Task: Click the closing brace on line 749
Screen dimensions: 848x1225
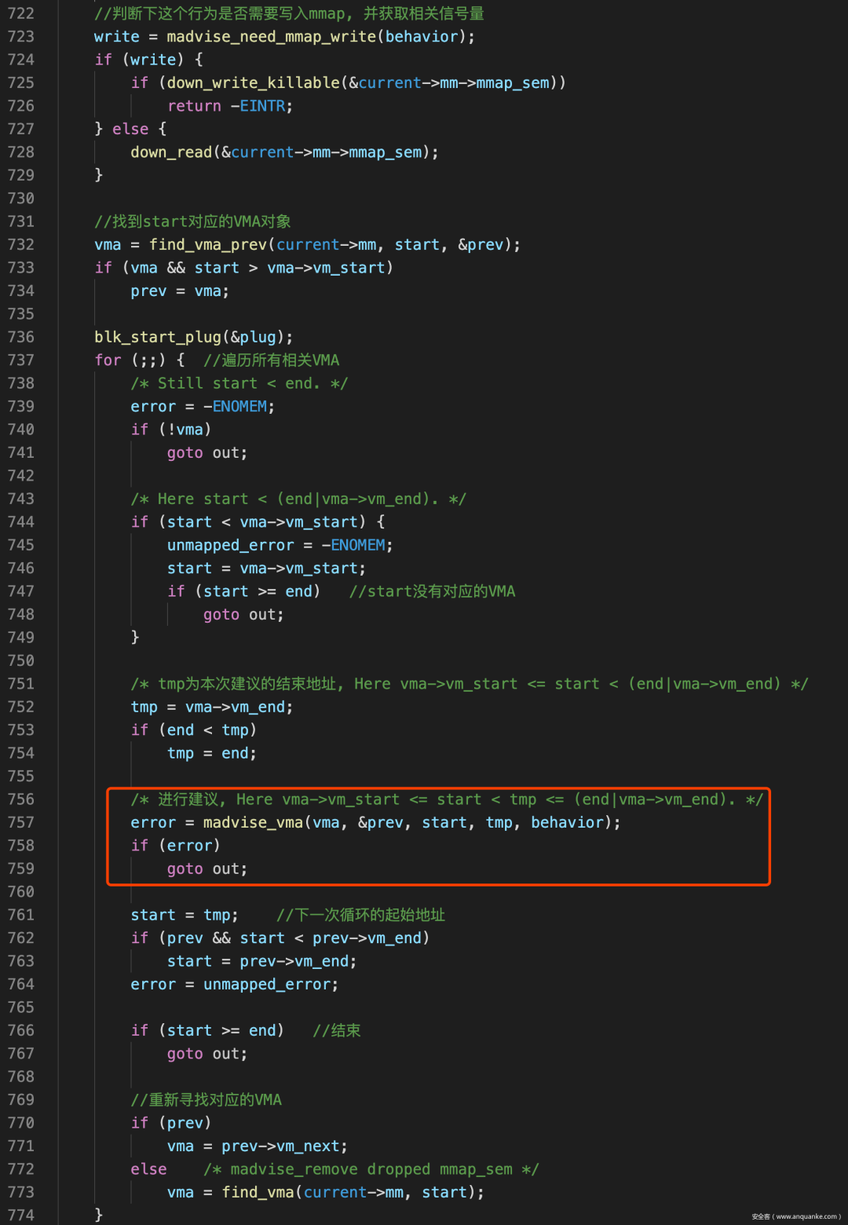Action: [x=135, y=638]
